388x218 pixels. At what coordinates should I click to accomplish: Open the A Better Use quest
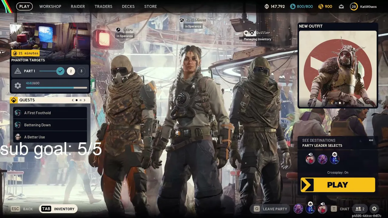(50, 137)
